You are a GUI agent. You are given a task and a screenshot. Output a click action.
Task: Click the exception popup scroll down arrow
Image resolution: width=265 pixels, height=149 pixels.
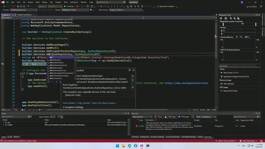132,87
